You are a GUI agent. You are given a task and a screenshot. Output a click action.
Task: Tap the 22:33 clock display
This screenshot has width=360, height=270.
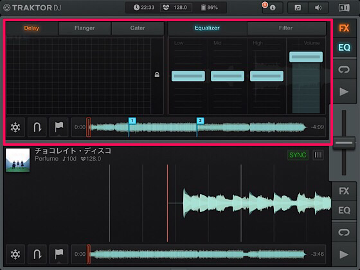(144, 8)
